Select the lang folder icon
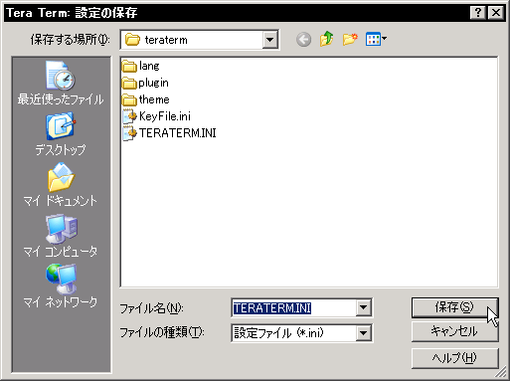 pyautogui.click(x=129, y=66)
